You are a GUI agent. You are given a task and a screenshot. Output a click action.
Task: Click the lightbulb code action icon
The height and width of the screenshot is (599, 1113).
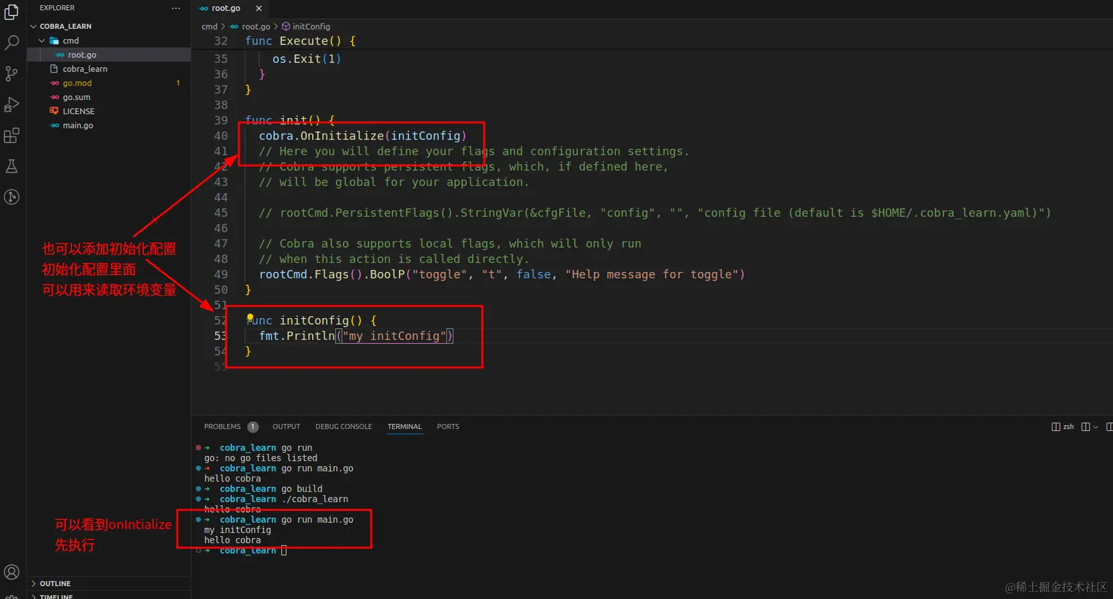[x=250, y=317]
